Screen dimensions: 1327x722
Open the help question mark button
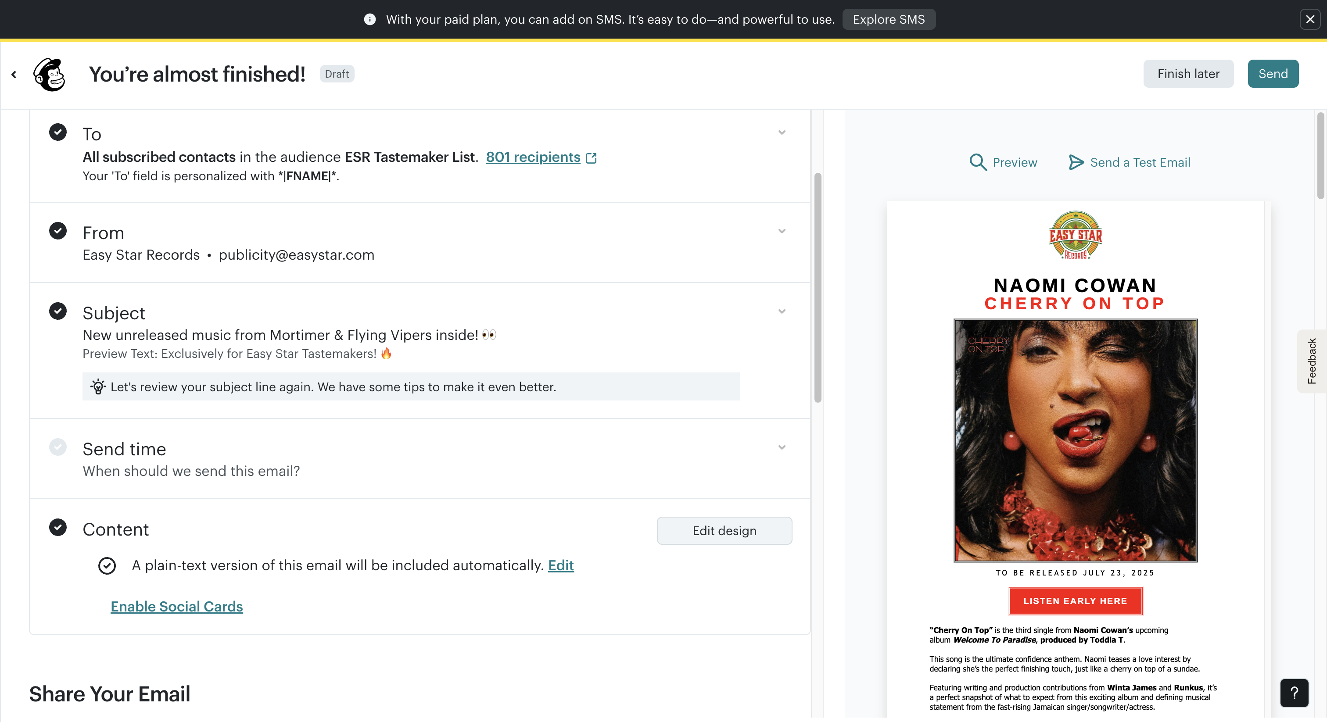[x=1294, y=693]
